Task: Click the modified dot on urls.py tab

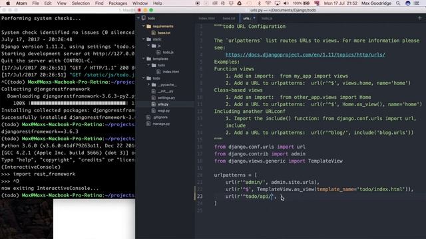Action: tap(254, 18)
